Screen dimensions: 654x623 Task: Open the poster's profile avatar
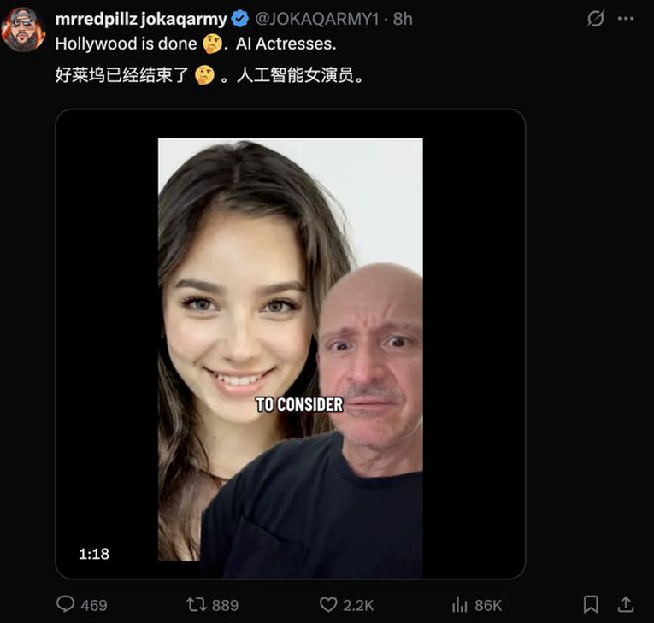[23, 31]
